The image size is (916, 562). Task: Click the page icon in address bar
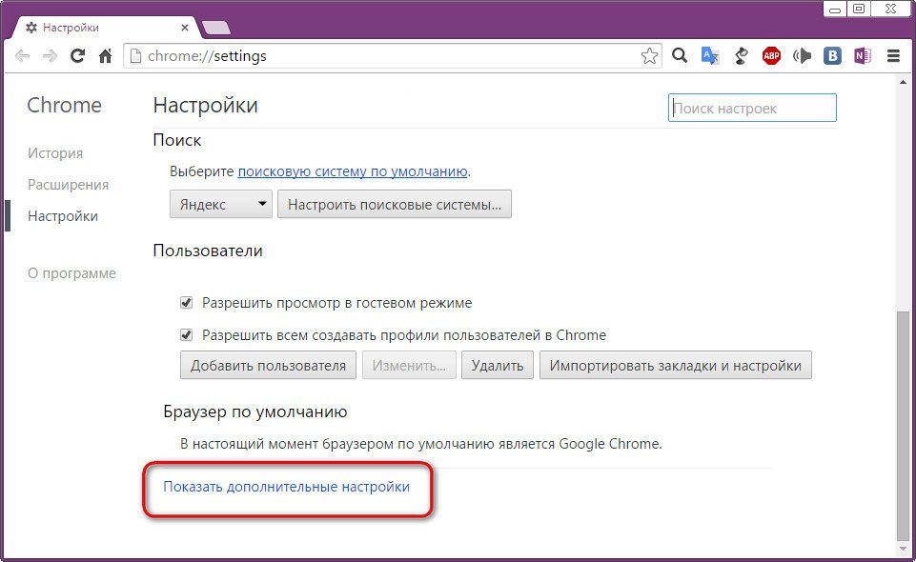coord(135,56)
